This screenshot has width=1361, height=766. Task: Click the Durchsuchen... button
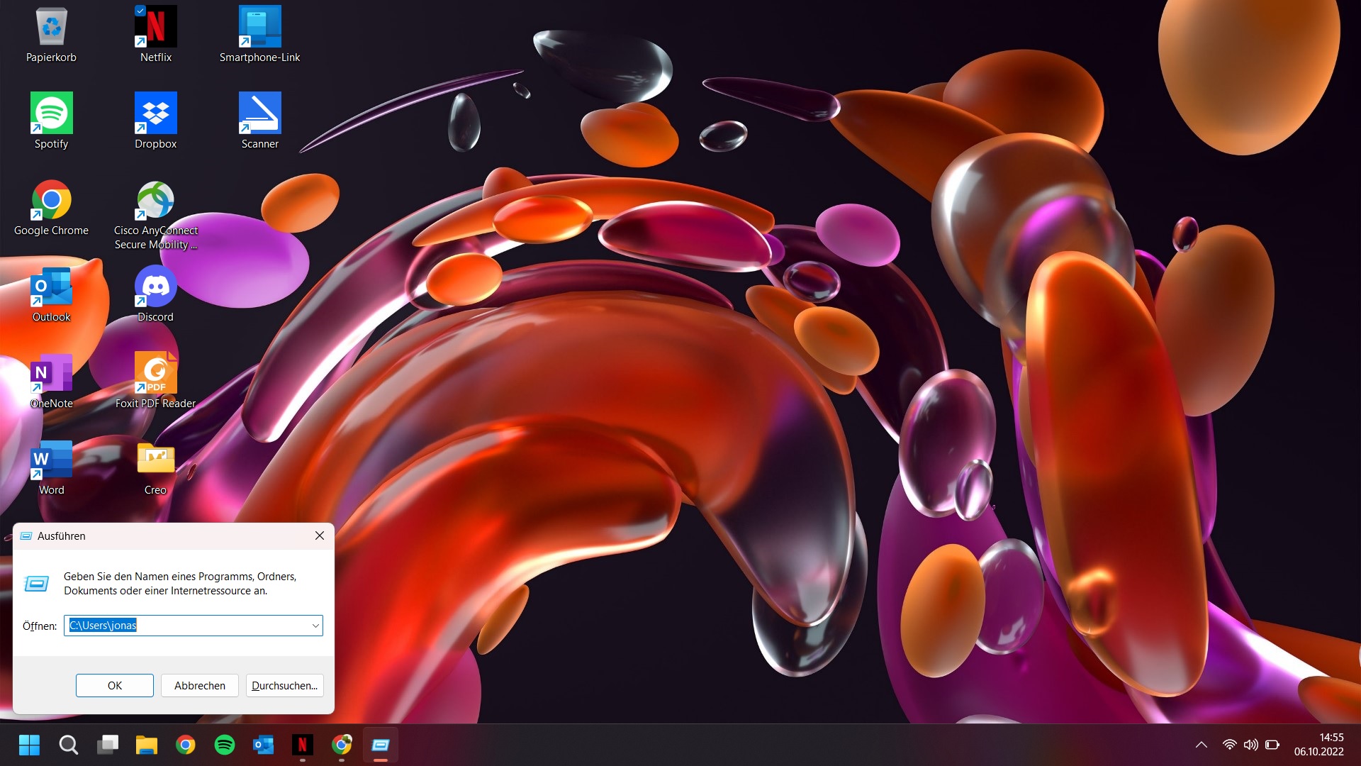pyautogui.click(x=284, y=686)
